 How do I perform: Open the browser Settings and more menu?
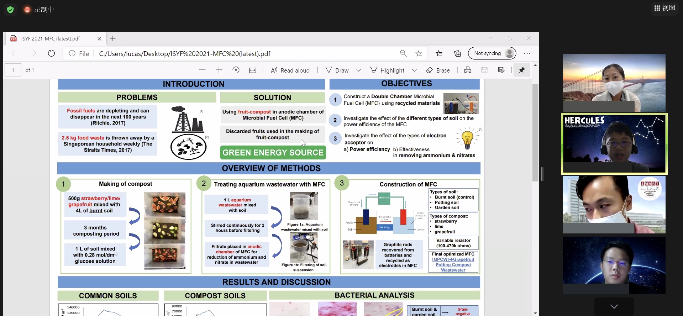[527, 53]
